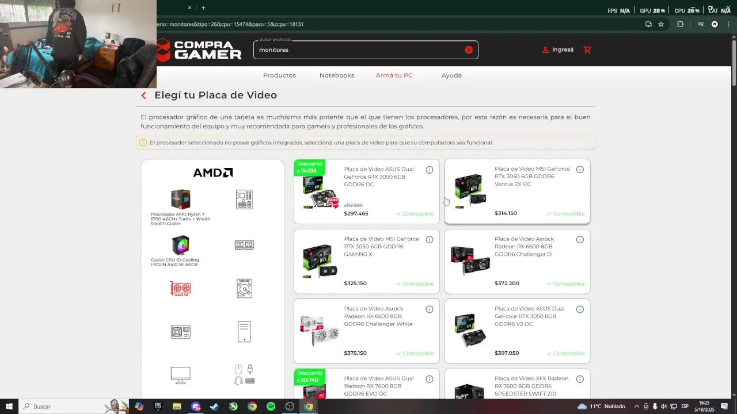Screen dimensions: 737x414
Task: Go to Armá tu PC section
Action: 394,75
